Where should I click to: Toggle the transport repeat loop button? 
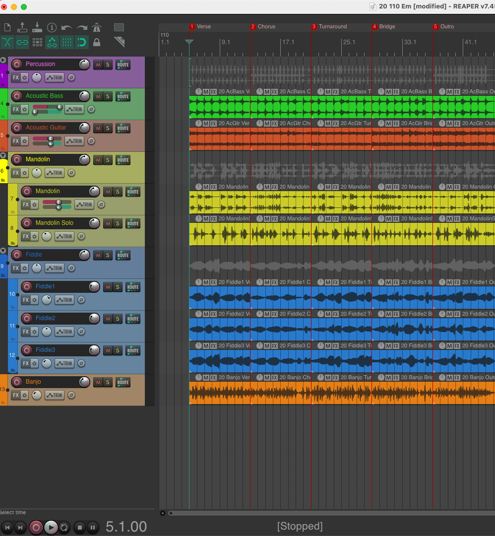tap(64, 528)
